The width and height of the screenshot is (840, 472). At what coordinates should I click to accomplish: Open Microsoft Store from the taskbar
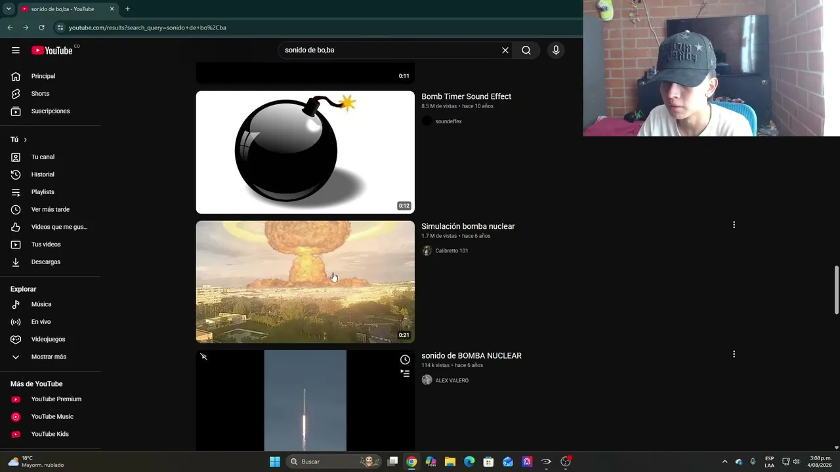click(x=488, y=462)
